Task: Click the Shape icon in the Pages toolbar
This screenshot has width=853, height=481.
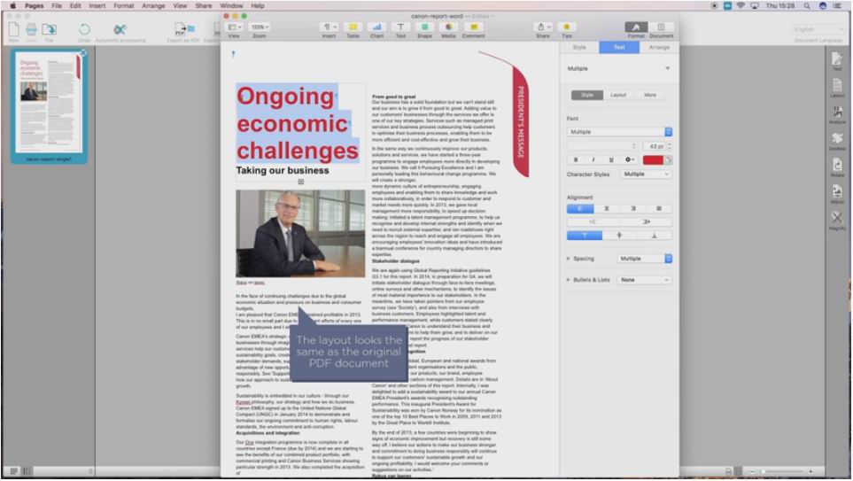Action: (x=424, y=27)
